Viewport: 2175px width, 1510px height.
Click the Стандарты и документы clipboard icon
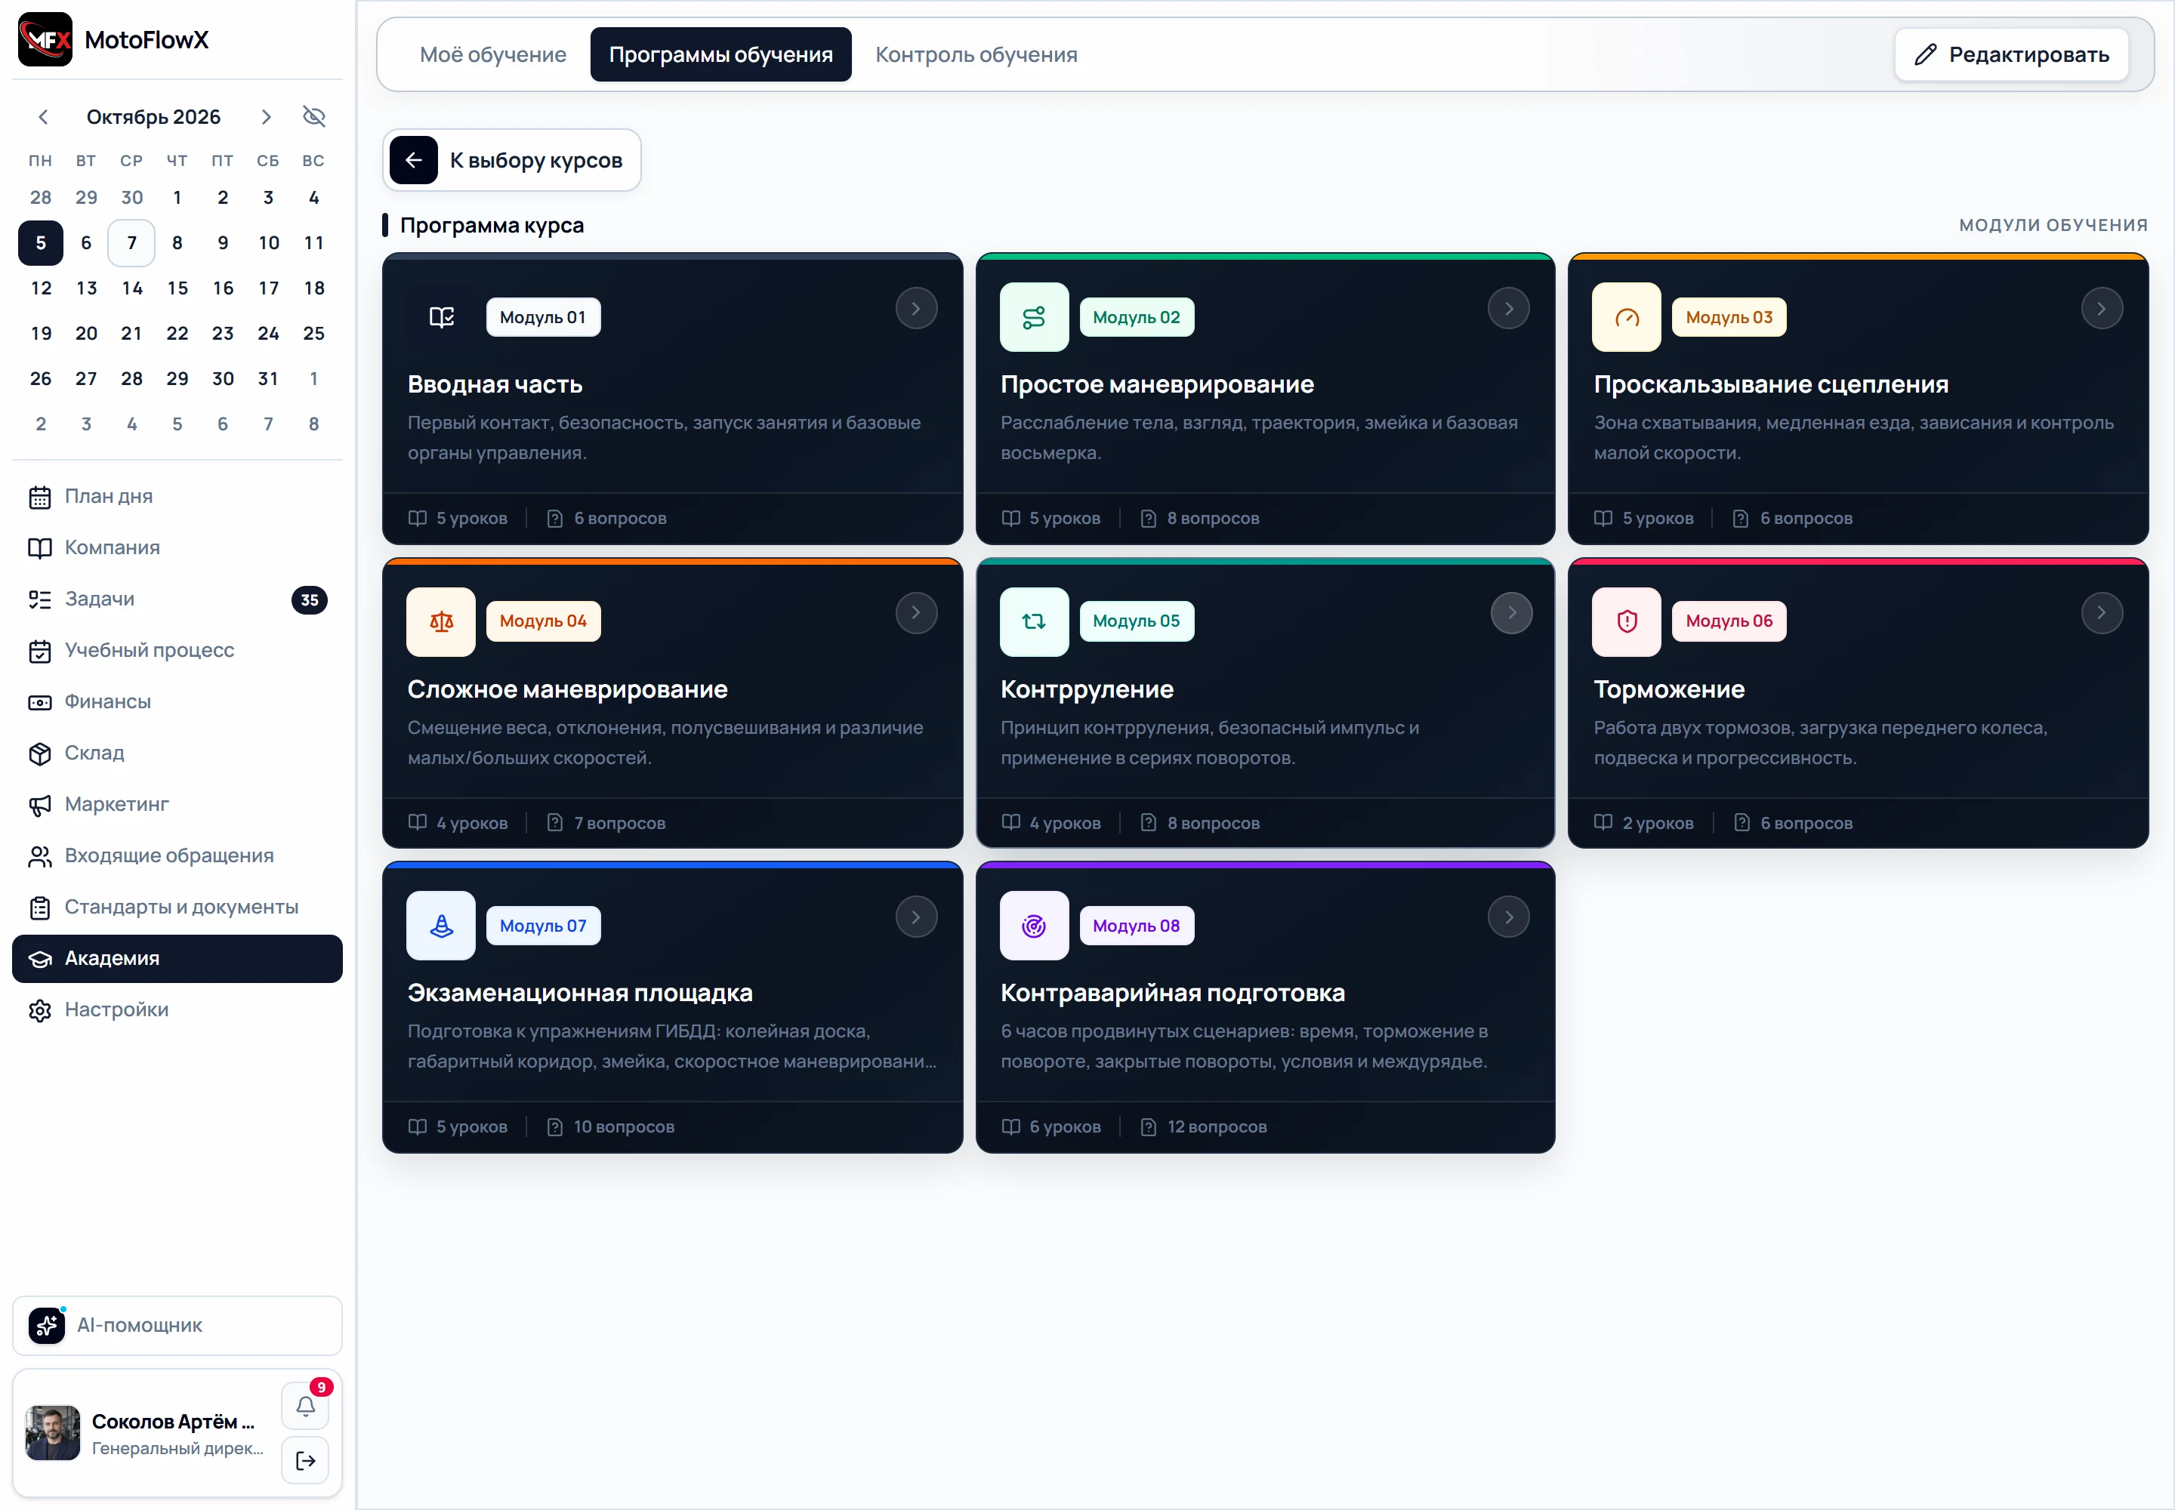click(40, 908)
